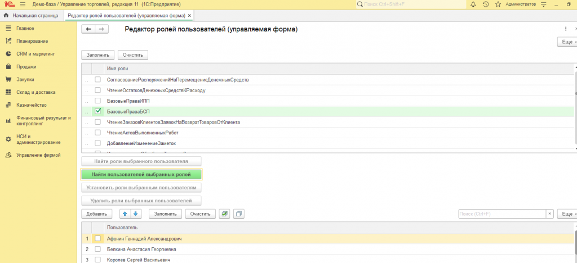The width and height of the screenshot is (577, 263).
Task: Click the home icon on Начальная страница tab
Action: 6,15
